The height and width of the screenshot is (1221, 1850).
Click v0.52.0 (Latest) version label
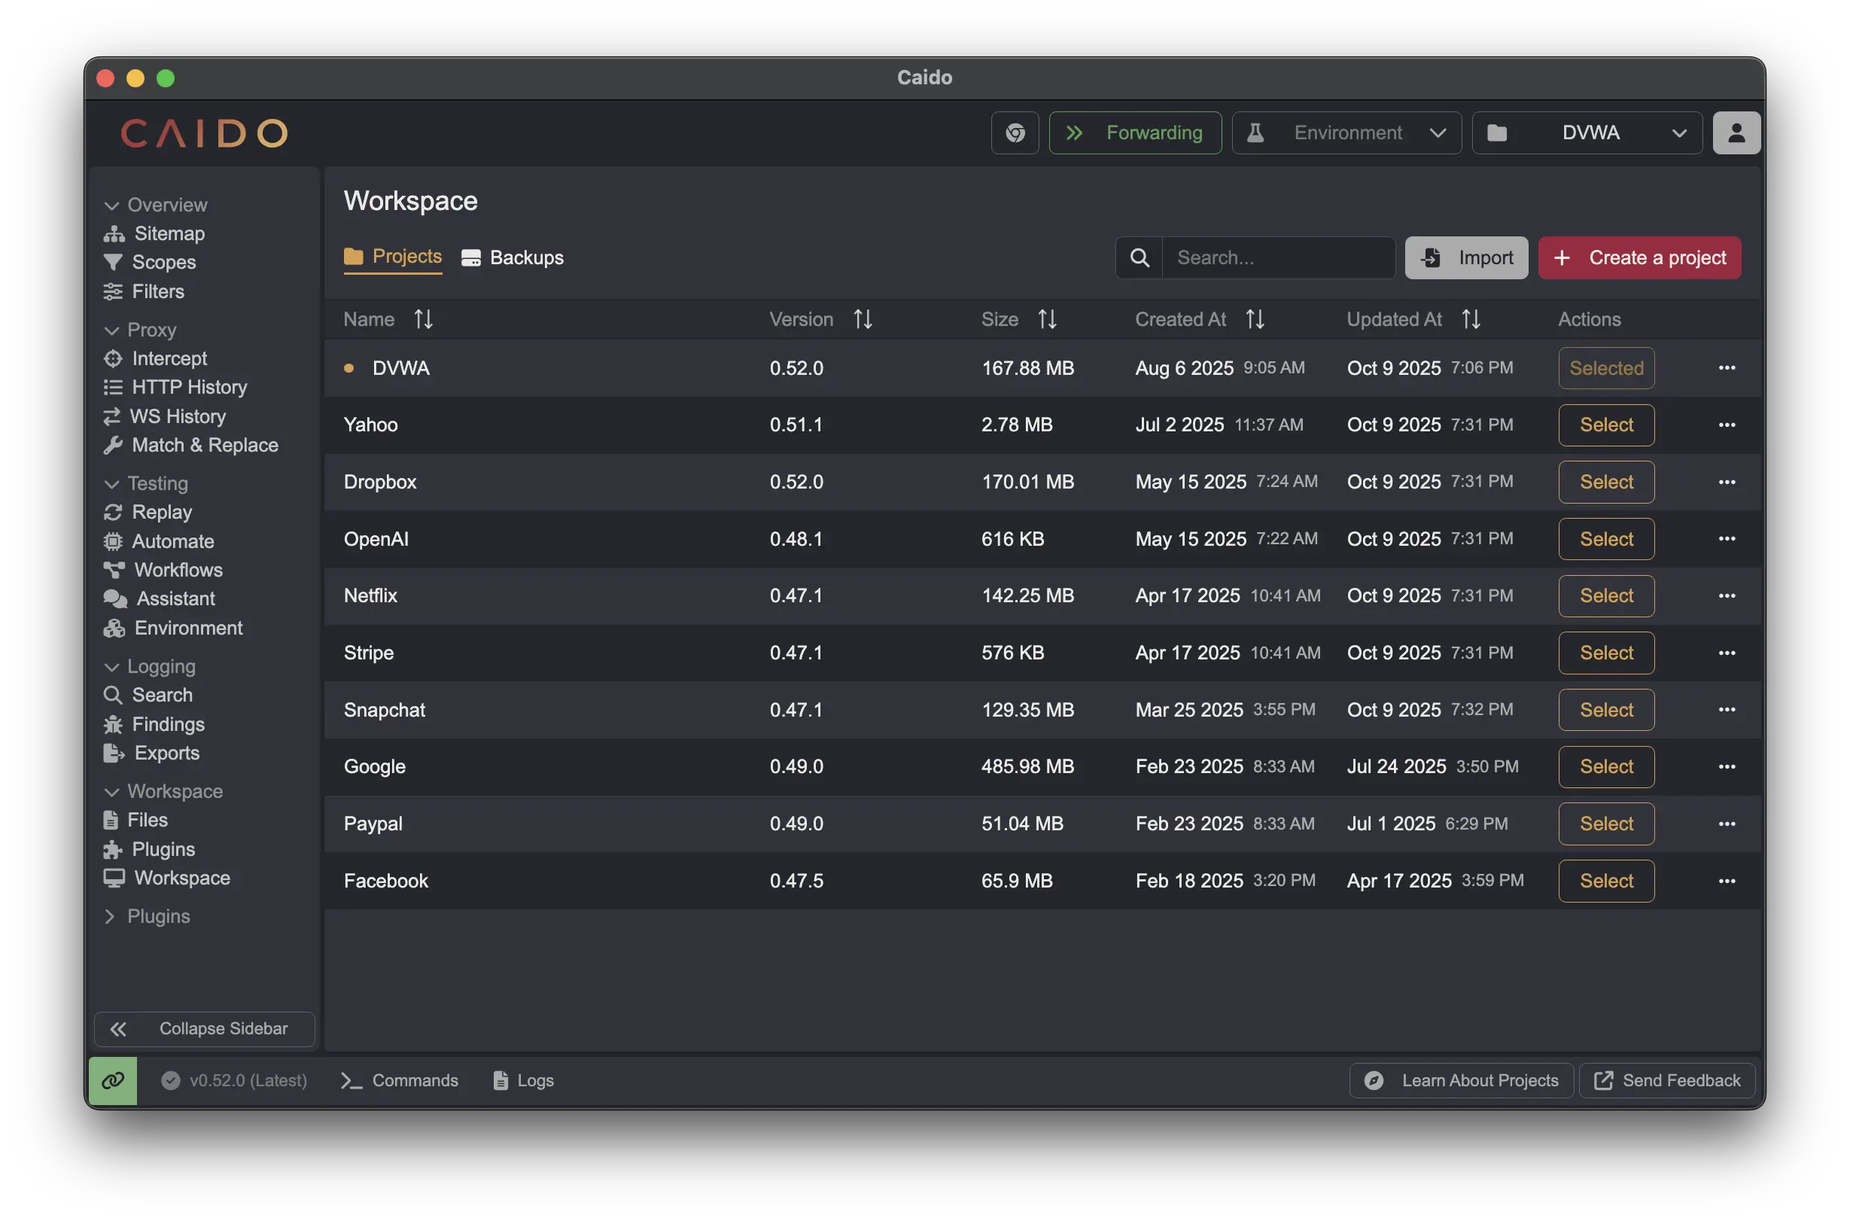coord(234,1081)
